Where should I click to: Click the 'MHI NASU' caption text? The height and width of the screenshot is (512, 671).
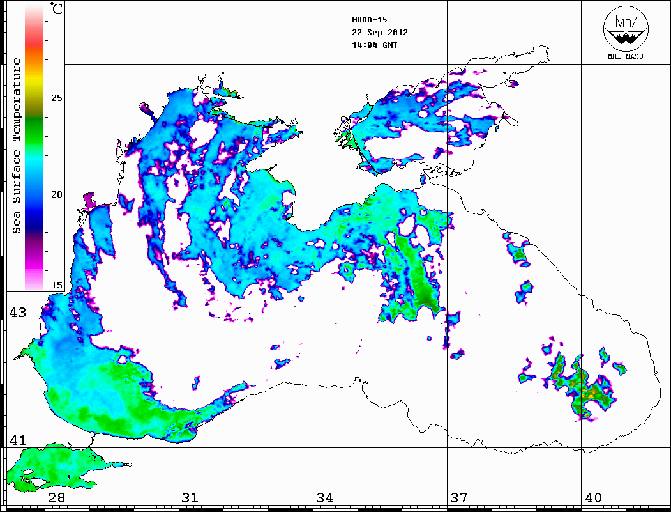coord(625,56)
